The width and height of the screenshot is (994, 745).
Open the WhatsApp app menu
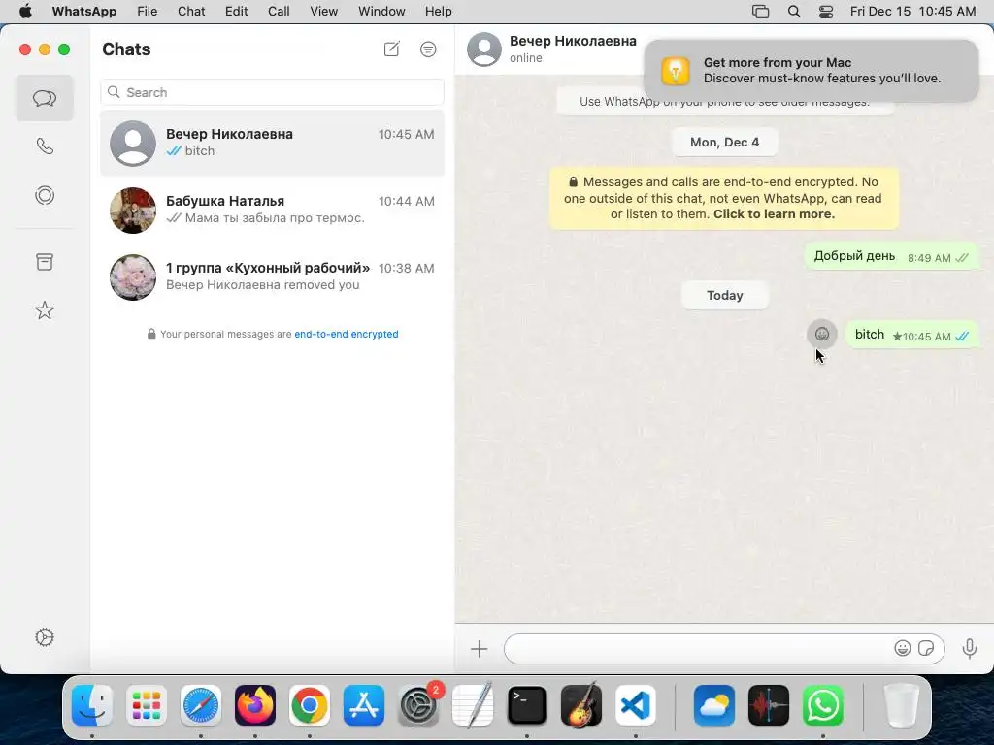(84, 12)
